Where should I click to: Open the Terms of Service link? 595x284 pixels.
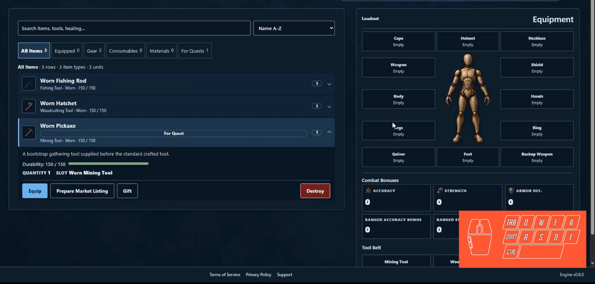click(225, 275)
